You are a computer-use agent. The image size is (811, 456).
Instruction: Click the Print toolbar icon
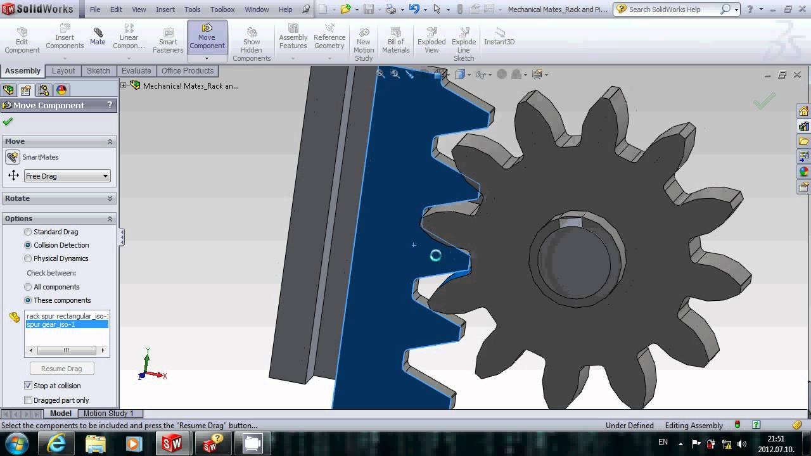click(x=392, y=9)
